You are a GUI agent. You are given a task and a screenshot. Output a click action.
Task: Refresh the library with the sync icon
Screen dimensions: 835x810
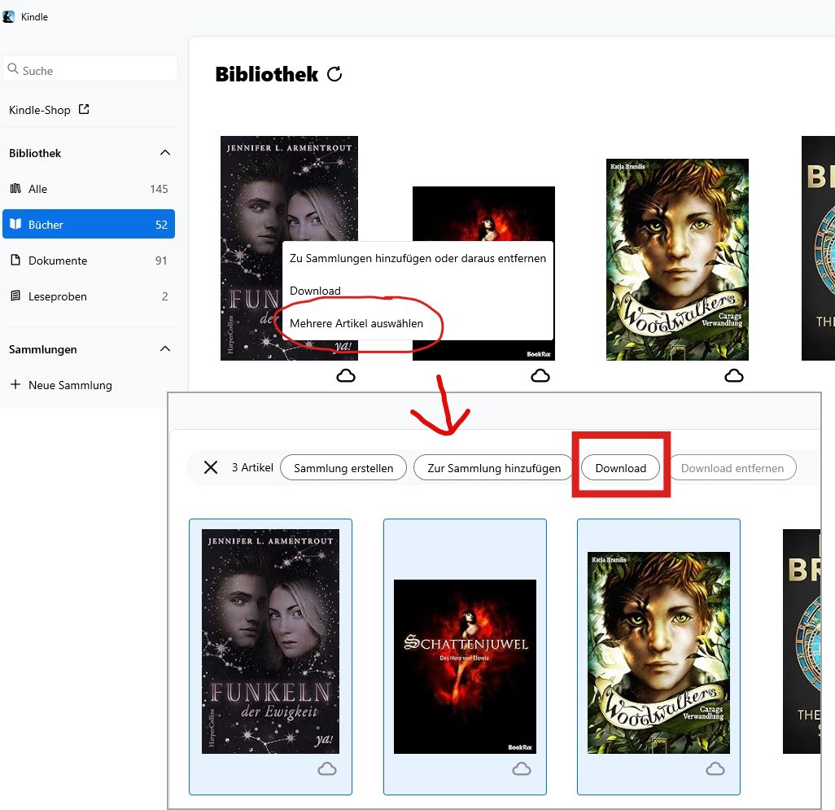(x=334, y=74)
